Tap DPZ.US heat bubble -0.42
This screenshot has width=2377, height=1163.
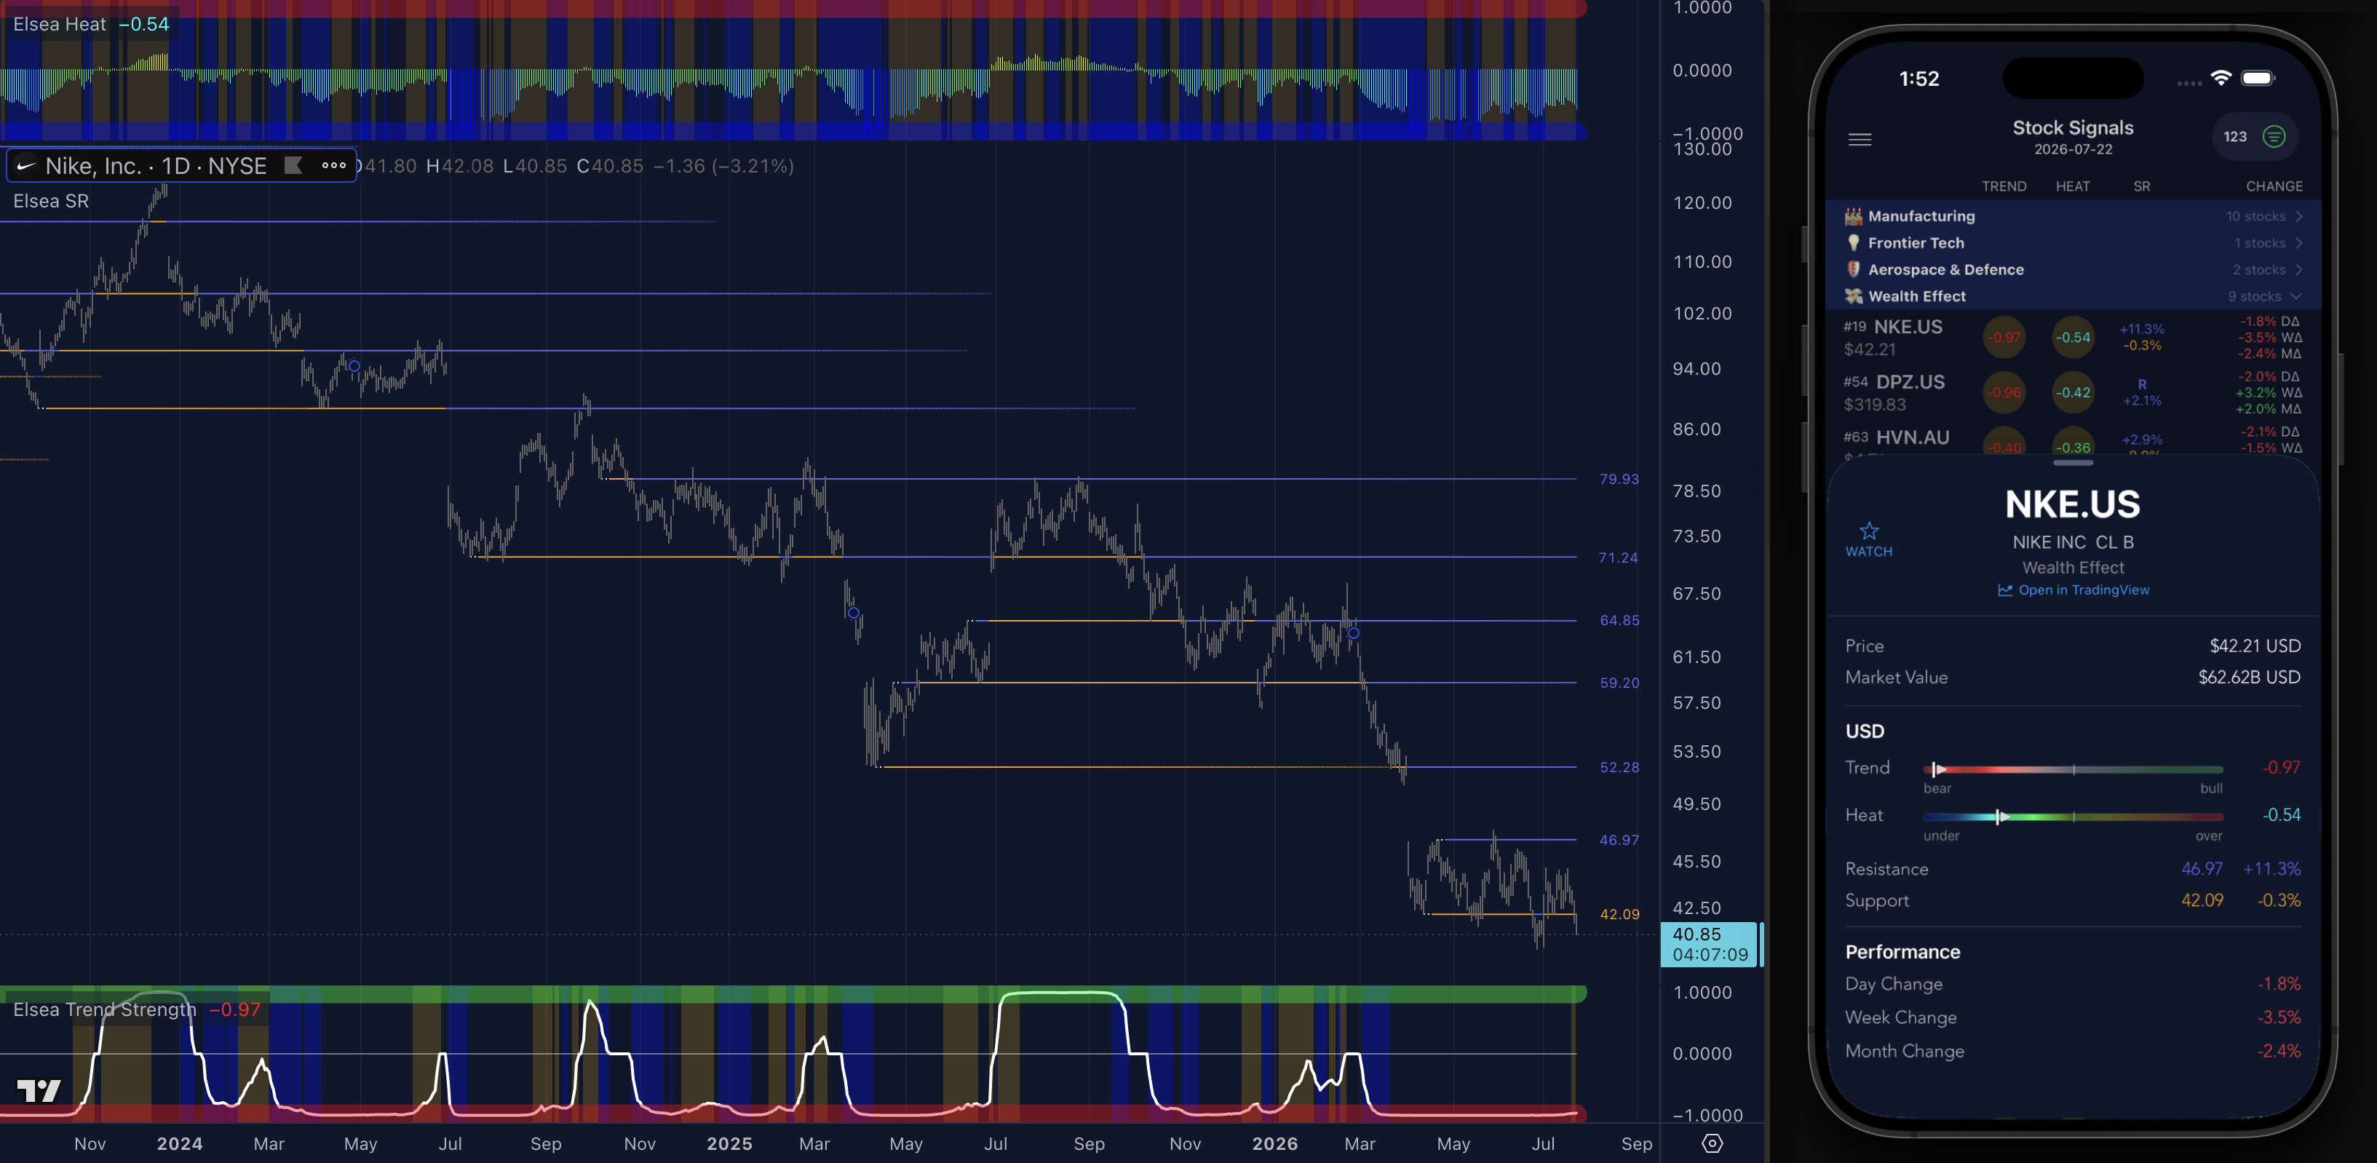tap(2073, 392)
